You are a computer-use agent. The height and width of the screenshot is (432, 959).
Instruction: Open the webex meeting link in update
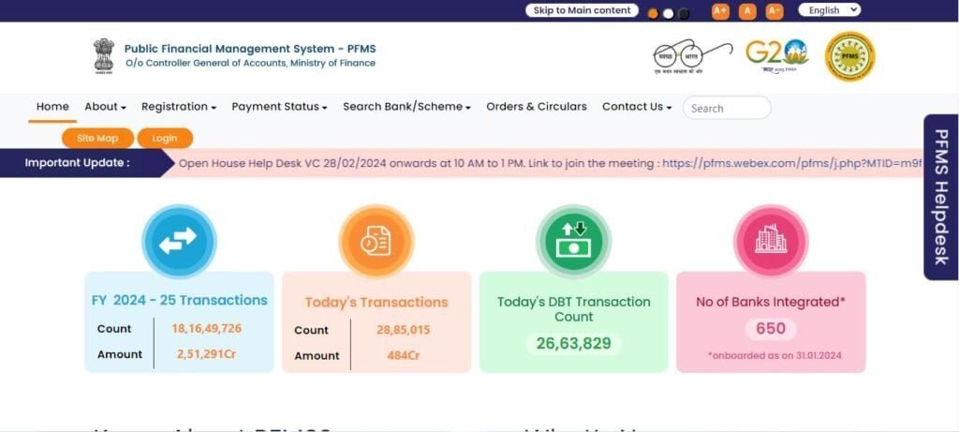coord(792,163)
